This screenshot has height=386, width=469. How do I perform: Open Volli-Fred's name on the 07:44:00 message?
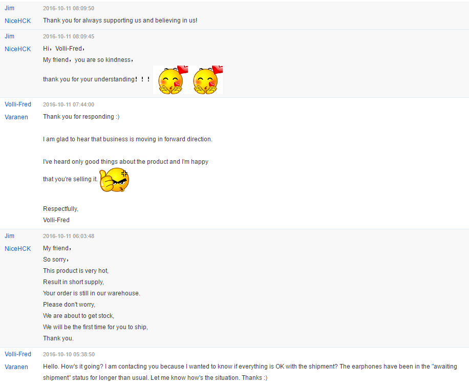point(18,104)
